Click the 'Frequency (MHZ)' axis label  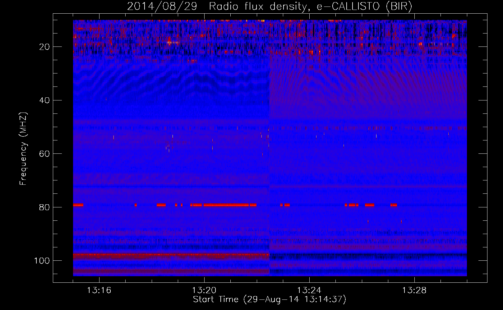[24, 149]
